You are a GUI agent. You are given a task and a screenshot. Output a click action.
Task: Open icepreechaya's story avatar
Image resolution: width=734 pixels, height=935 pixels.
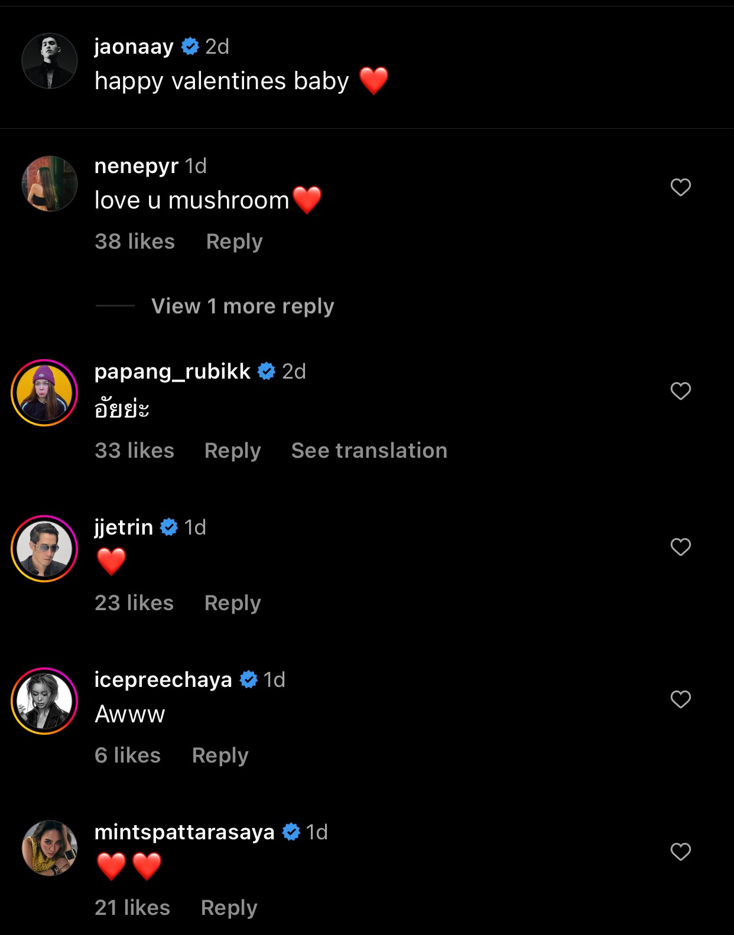click(x=44, y=701)
